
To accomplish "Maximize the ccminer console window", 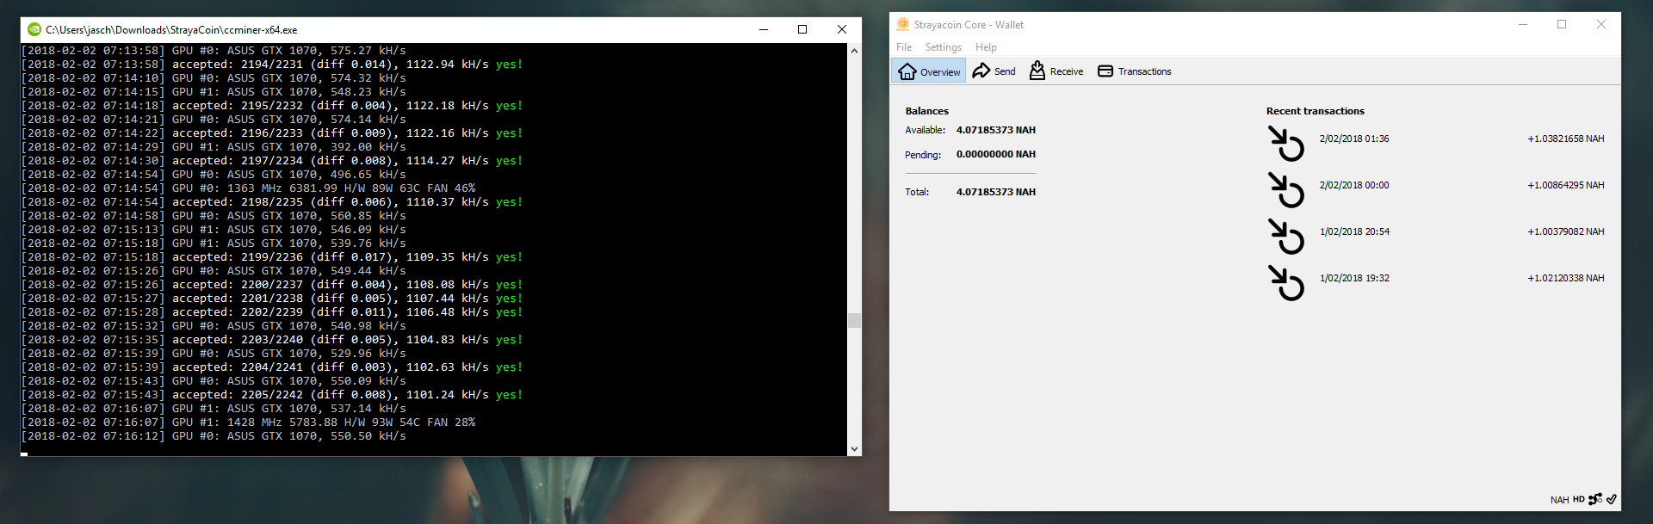I will pos(802,29).
